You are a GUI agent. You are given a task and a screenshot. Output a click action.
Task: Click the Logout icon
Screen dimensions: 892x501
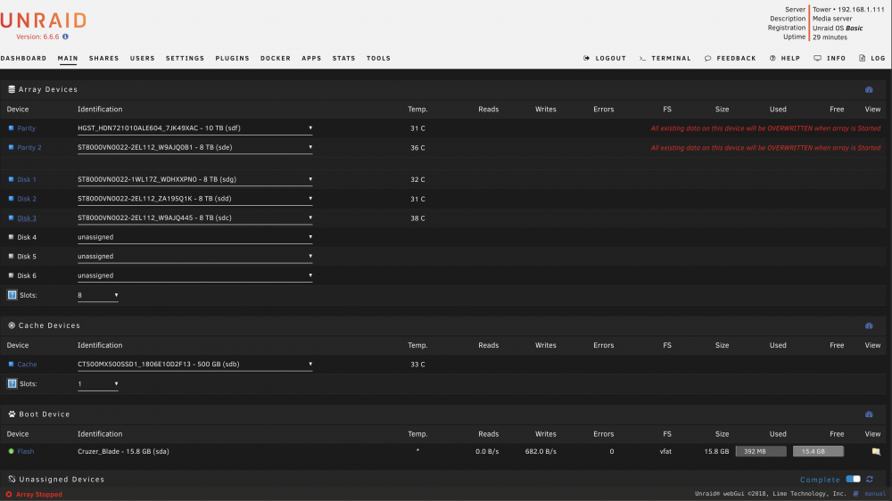point(587,58)
